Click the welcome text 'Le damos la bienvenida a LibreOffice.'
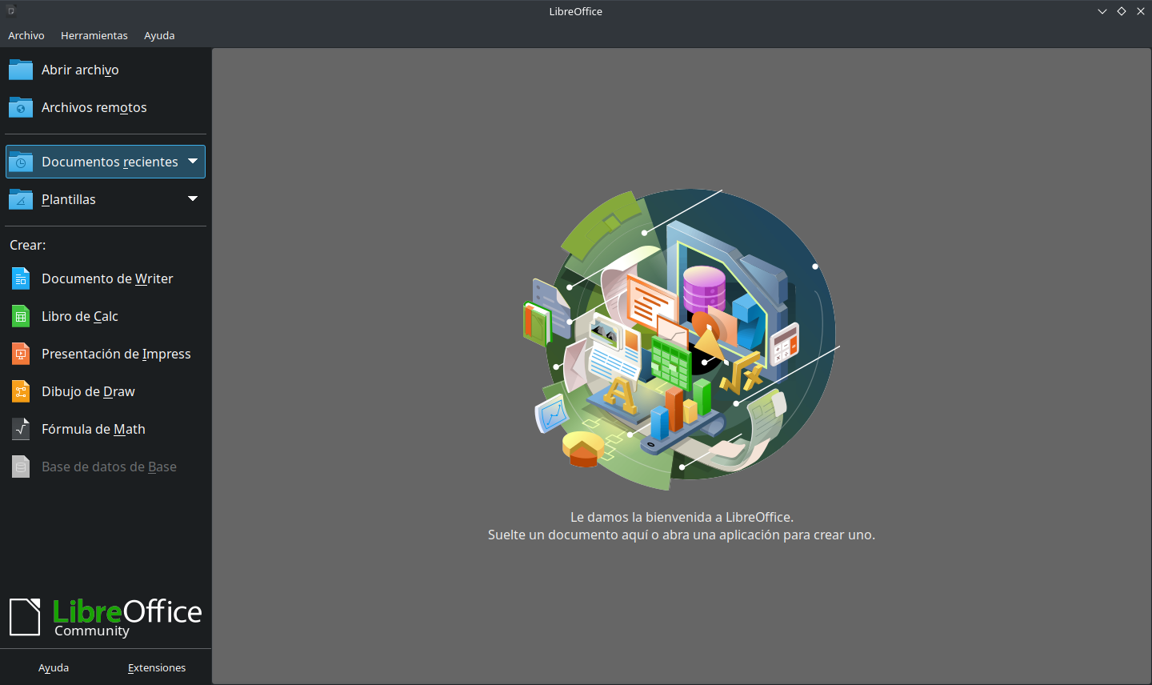 pyautogui.click(x=682, y=517)
